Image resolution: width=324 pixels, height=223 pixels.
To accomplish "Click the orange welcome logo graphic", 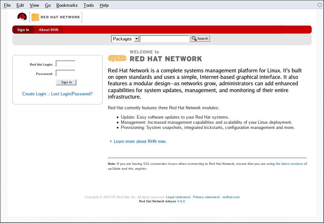I will [117, 58].
